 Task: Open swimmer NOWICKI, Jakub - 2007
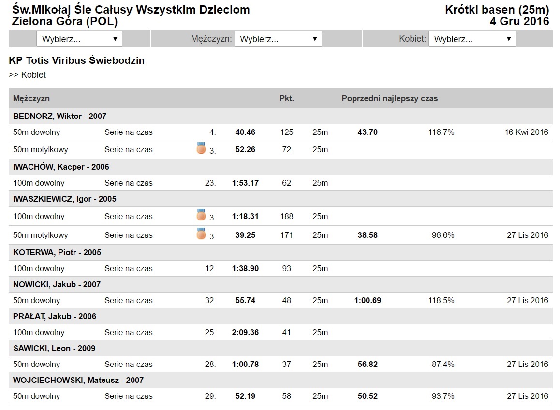tap(57, 284)
